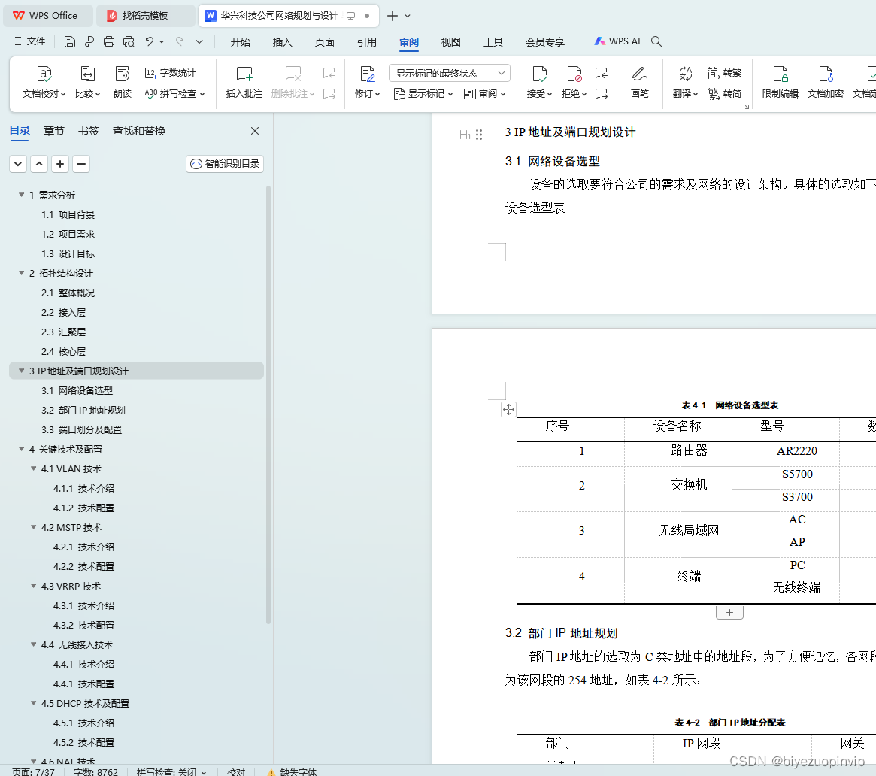Collapse the 4.1 VLAN 技术 outline node

[34, 468]
